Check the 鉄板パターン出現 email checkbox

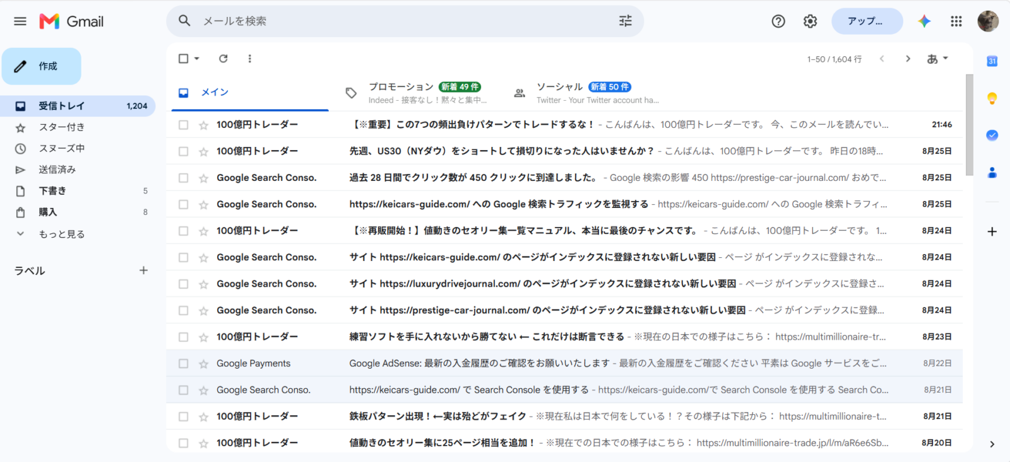pyautogui.click(x=184, y=417)
